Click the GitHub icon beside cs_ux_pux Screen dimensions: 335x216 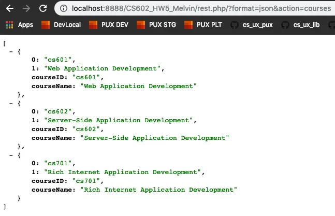(x=235, y=25)
